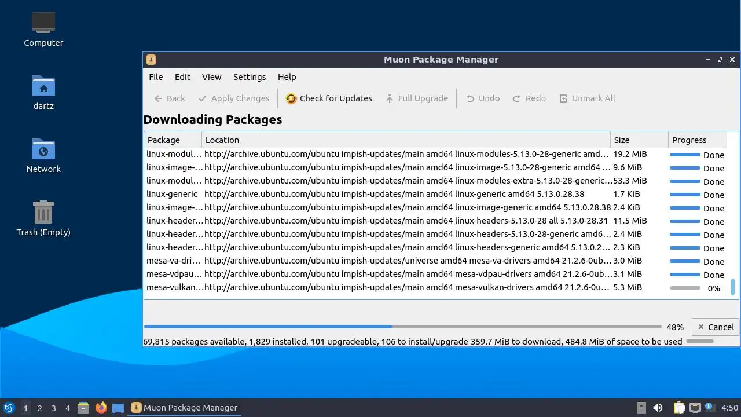
Task: Open the clipboard manager tray icon
Action: point(679,408)
